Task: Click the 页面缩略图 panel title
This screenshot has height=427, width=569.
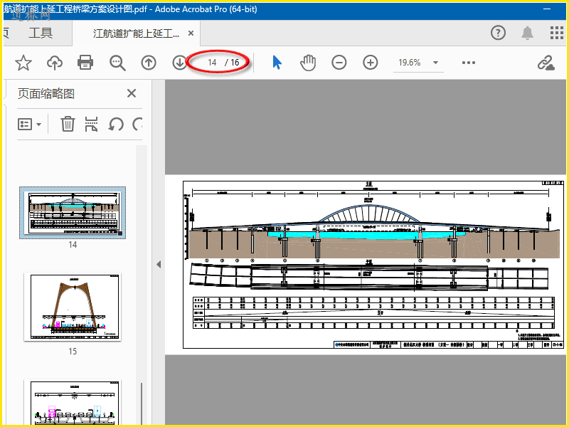Action: (x=46, y=94)
